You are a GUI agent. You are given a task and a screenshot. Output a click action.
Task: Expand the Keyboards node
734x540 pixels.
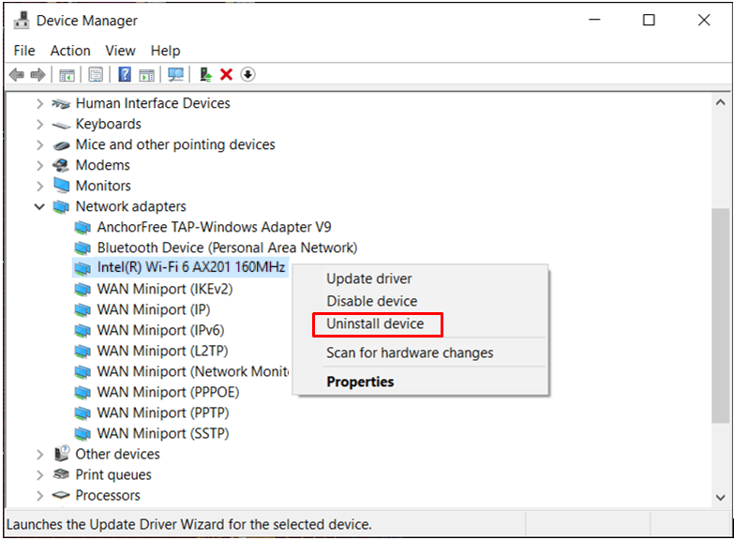(x=39, y=124)
